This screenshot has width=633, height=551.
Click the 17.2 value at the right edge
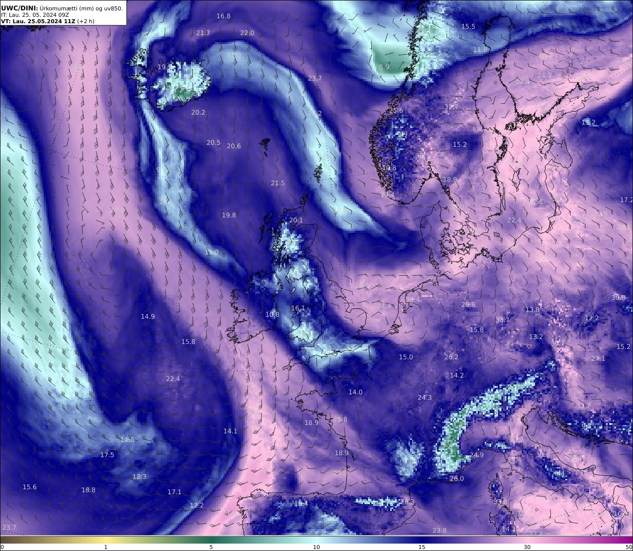627,200
